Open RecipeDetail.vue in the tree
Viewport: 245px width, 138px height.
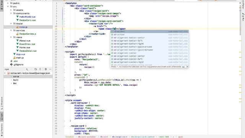(x=28, y=51)
